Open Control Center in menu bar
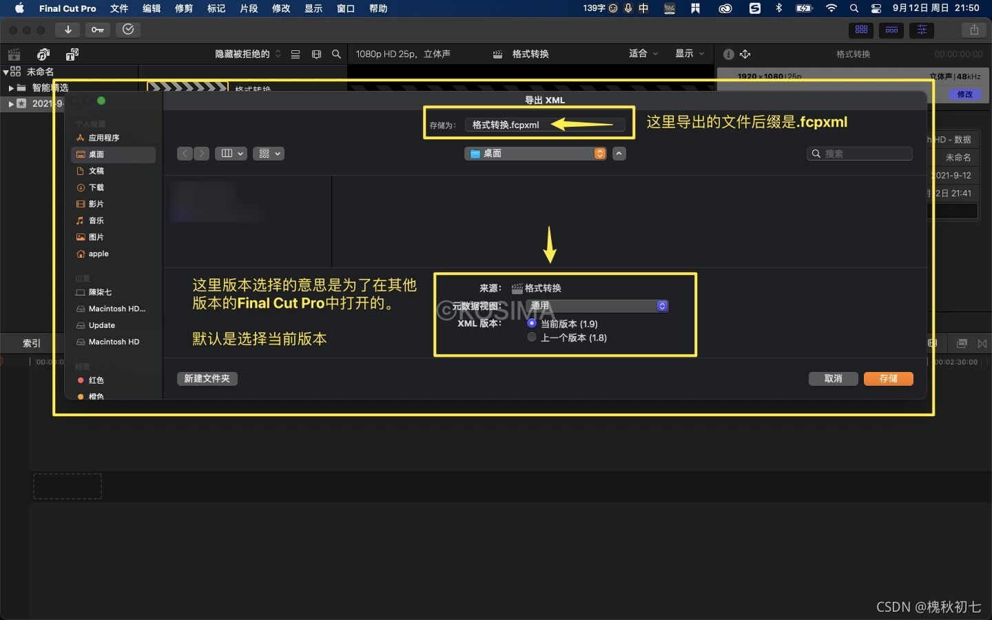Image resolution: width=992 pixels, height=620 pixels. coord(876,8)
